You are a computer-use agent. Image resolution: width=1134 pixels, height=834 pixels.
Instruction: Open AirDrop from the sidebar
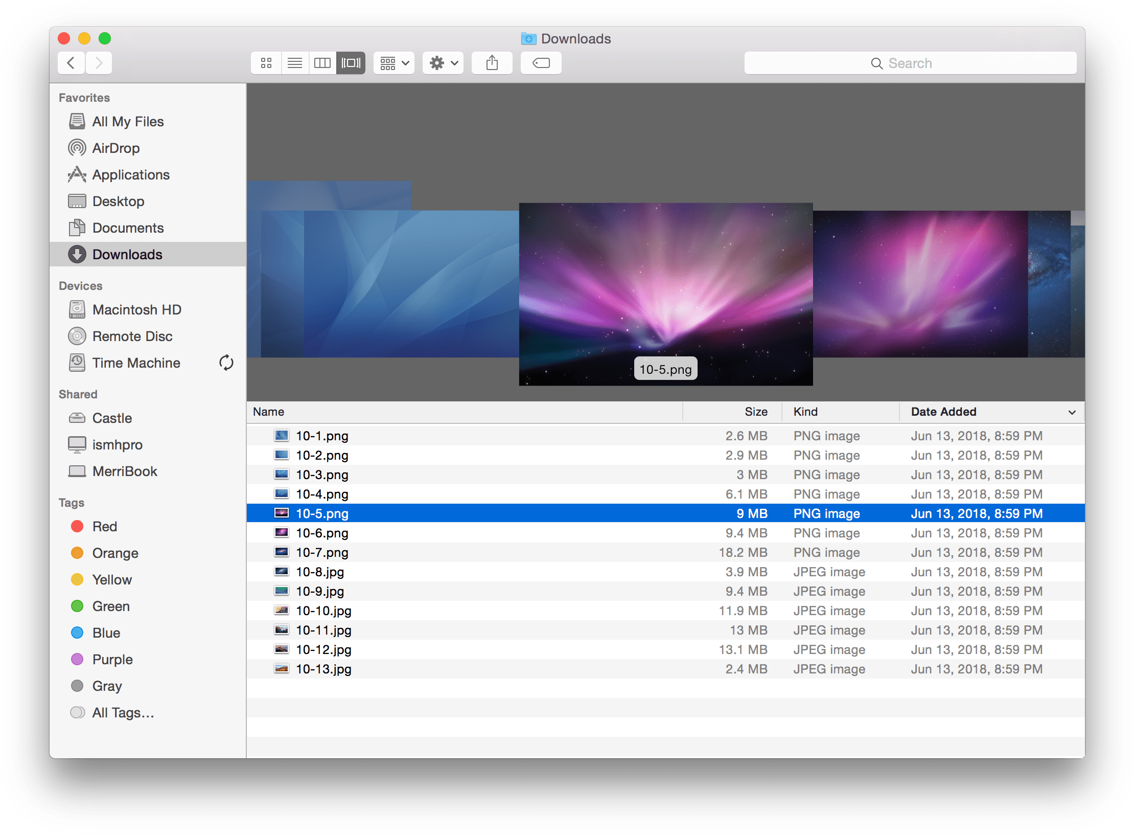click(116, 148)
